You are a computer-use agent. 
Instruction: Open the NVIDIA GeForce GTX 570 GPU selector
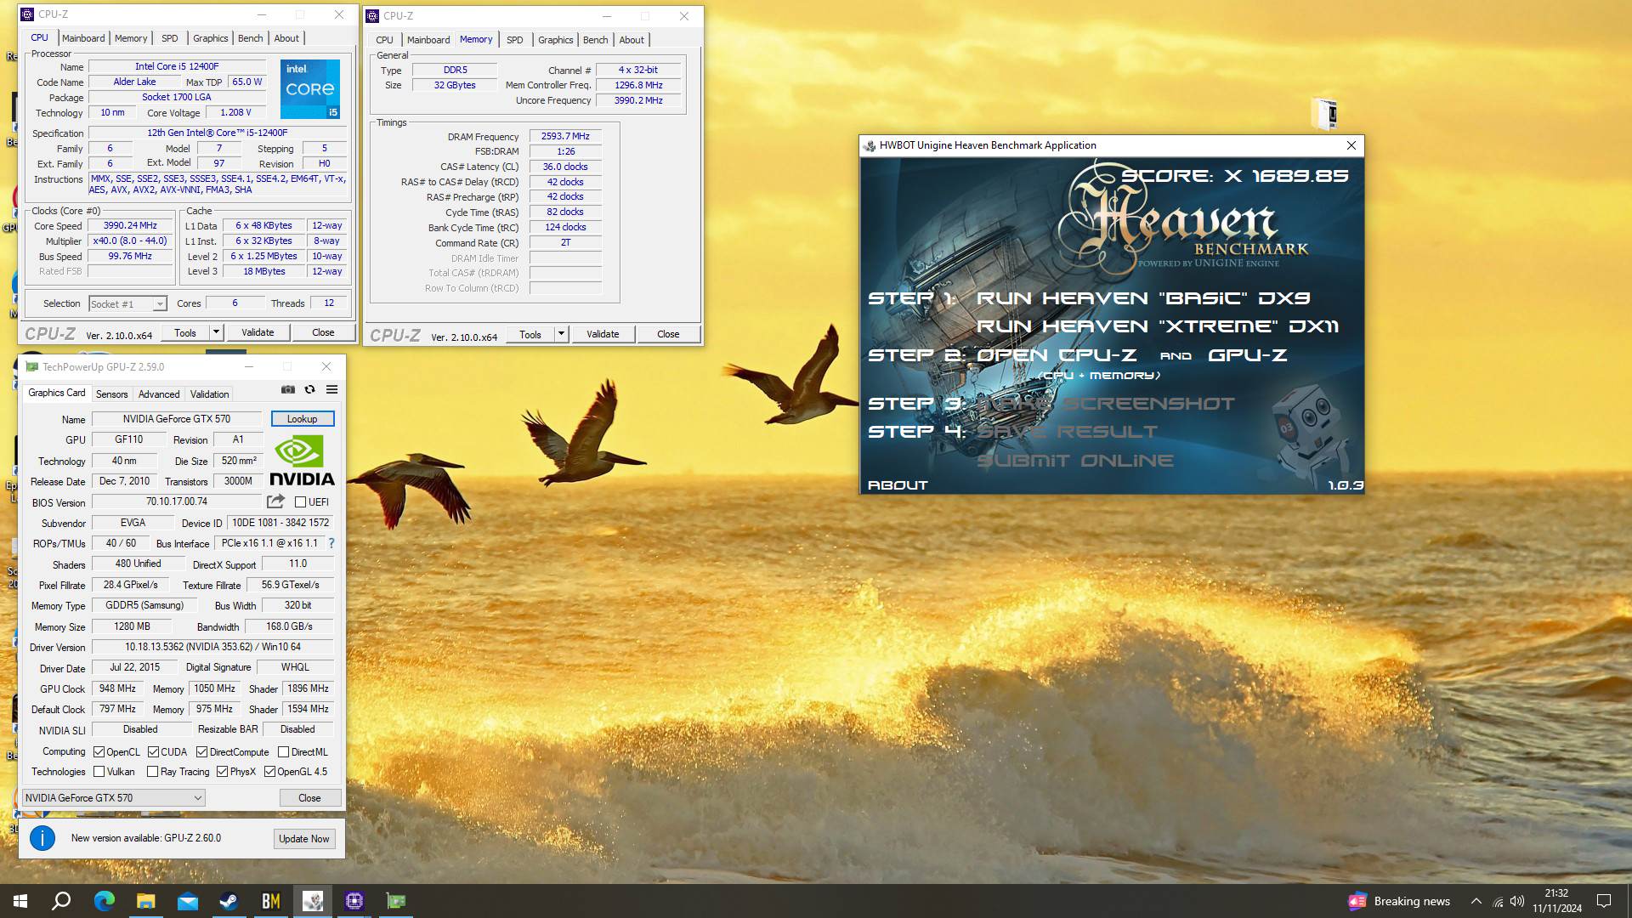[113, 798]
